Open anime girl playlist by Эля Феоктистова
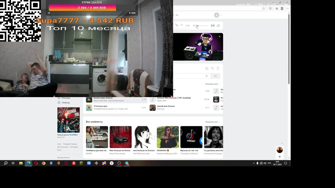The height and width of the screenshot is (188, 335). [x=144, y=137]
